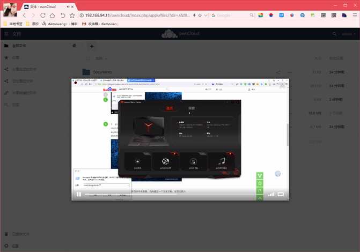Open Deleted files trash entry

click(x=17, y=234)
